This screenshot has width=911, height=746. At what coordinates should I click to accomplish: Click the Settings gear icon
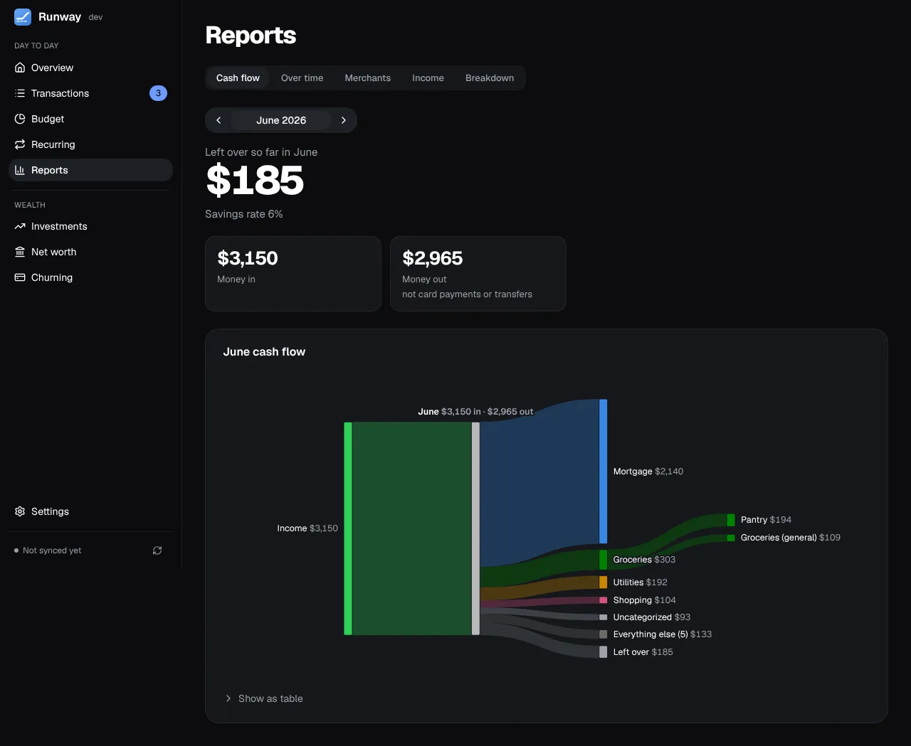click(20, 511)
